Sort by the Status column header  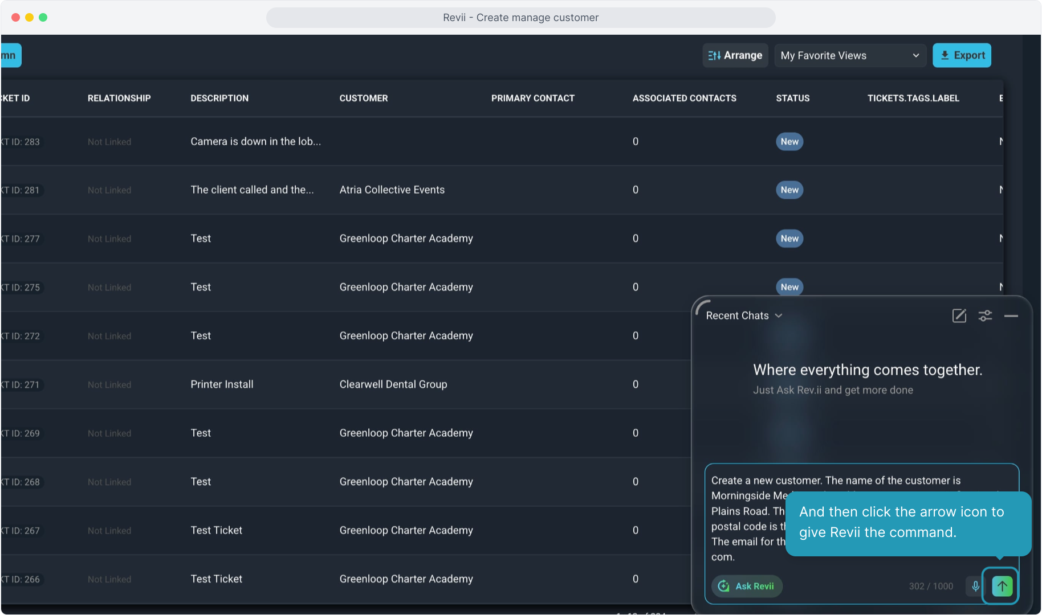792,98
